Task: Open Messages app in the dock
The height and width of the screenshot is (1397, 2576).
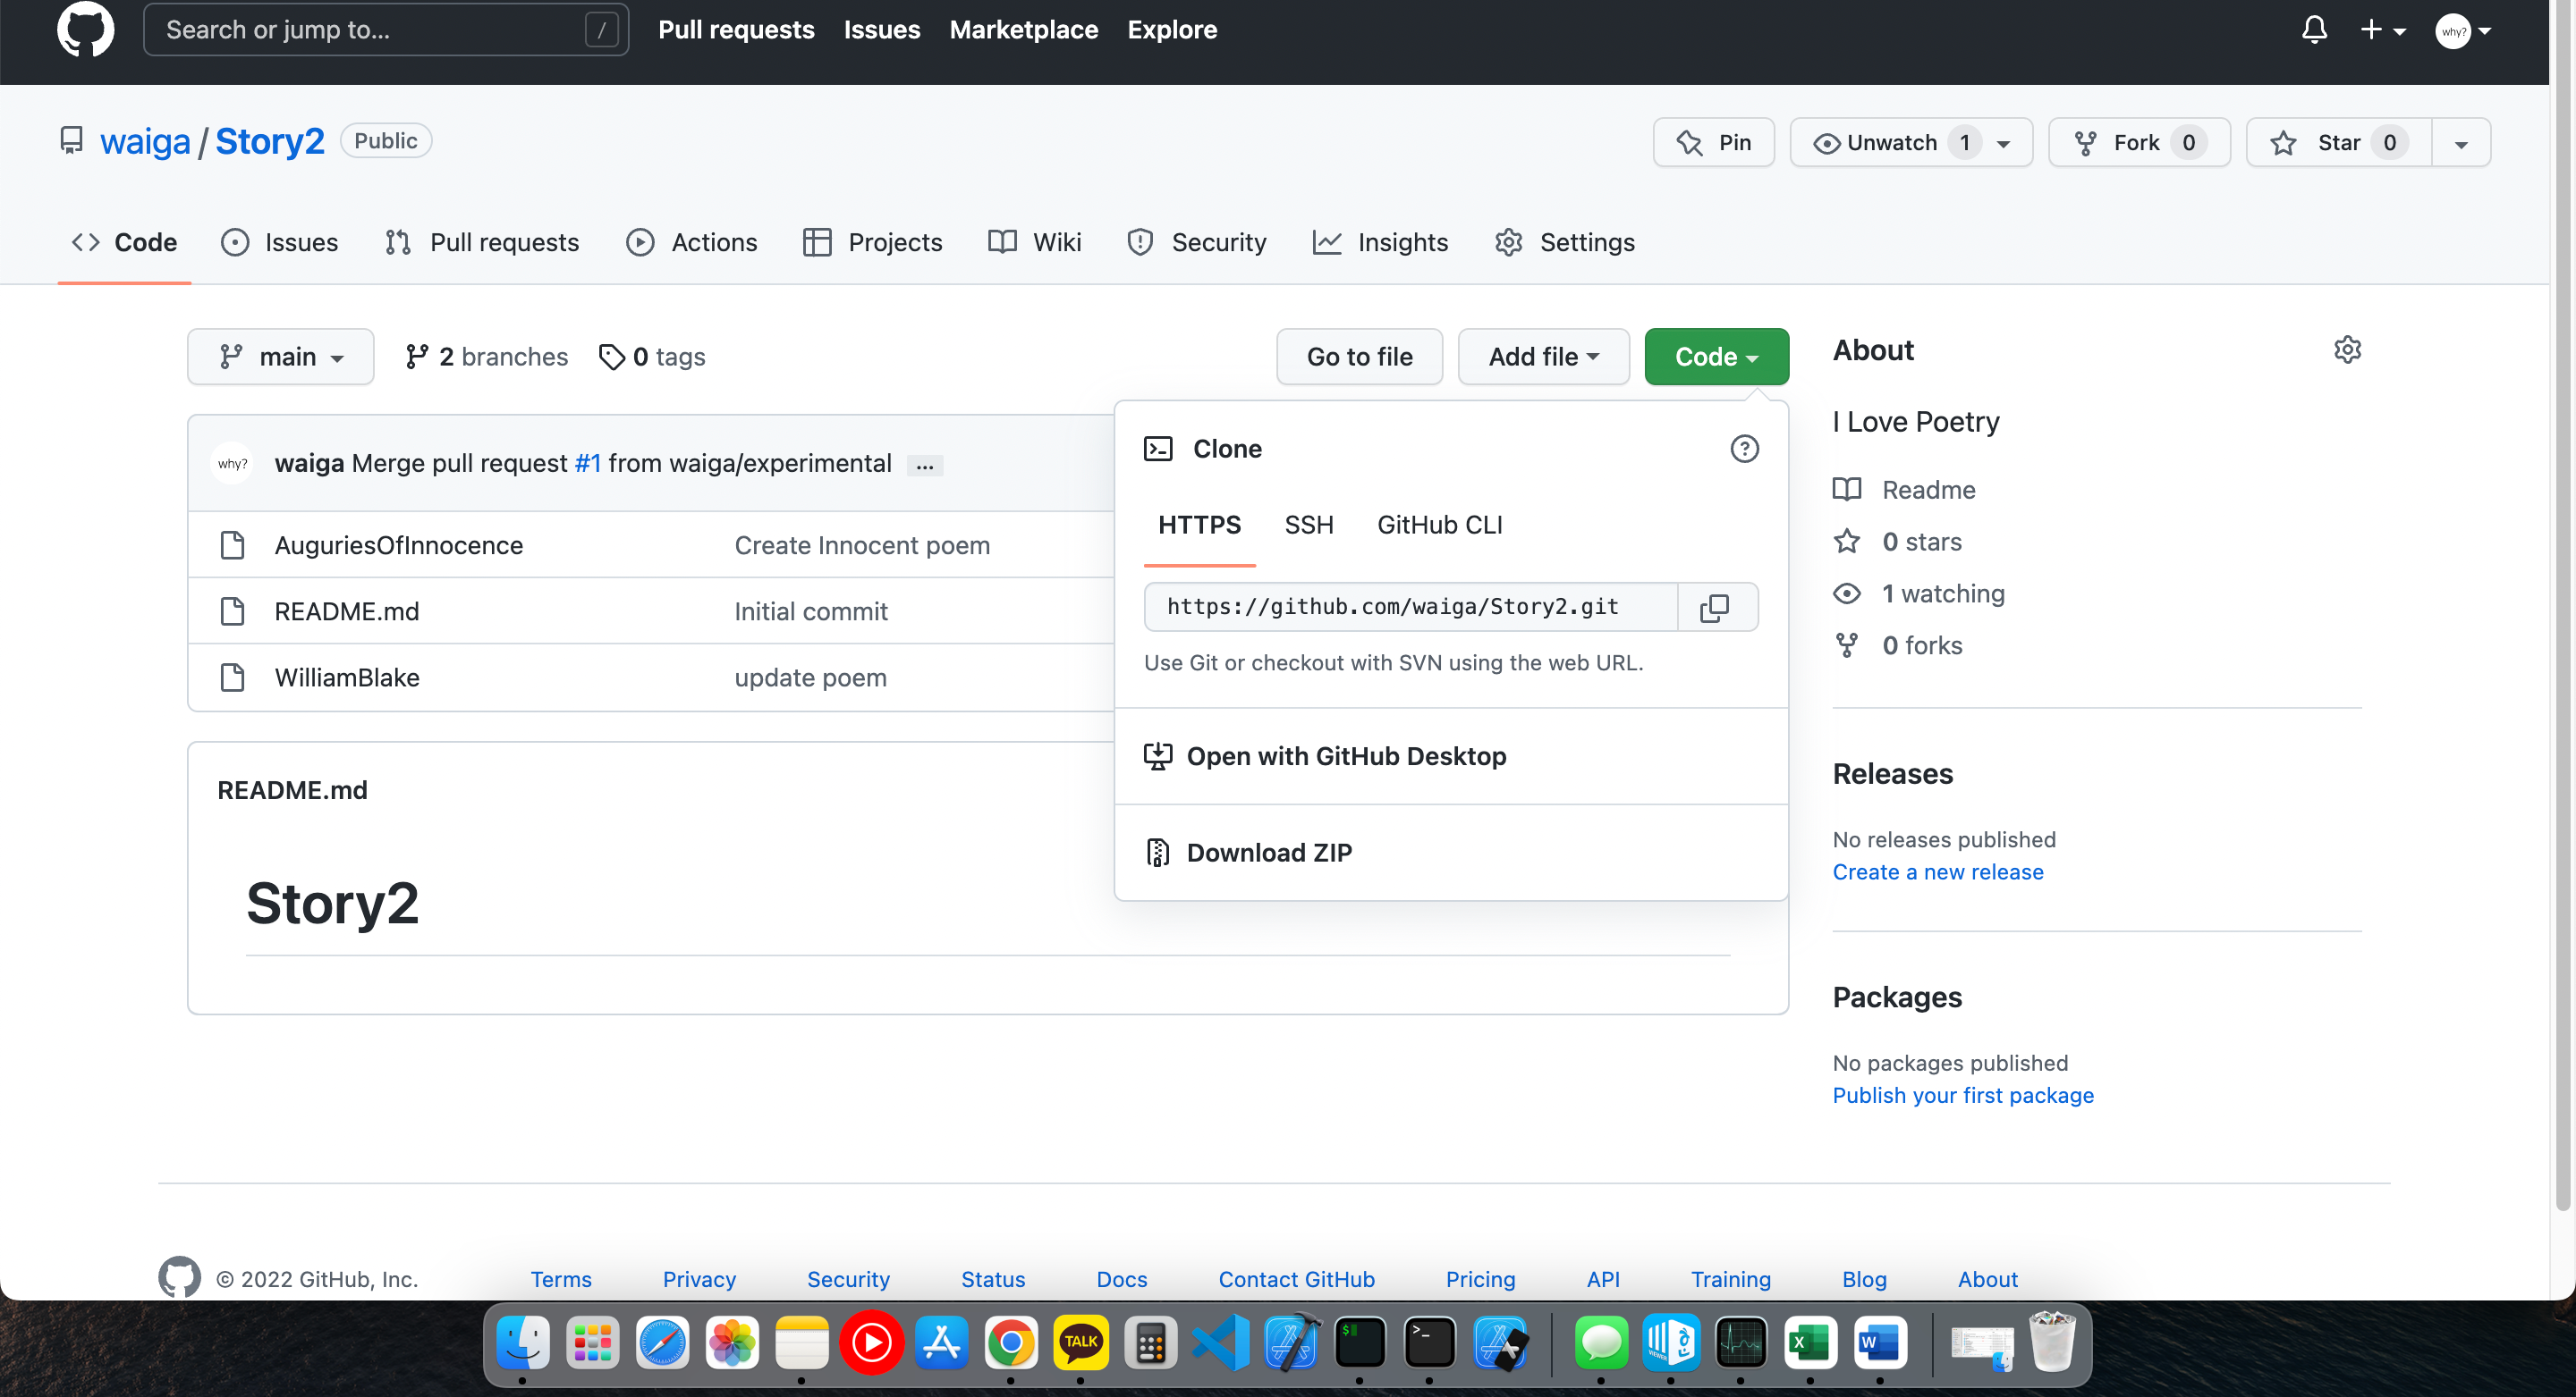Action: tap(1601, 1343)
